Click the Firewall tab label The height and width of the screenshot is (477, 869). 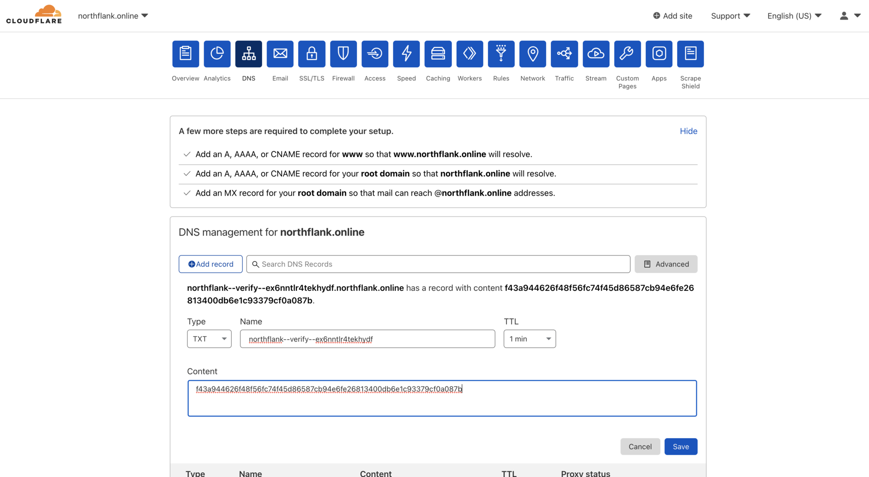(x=344, y=78)
